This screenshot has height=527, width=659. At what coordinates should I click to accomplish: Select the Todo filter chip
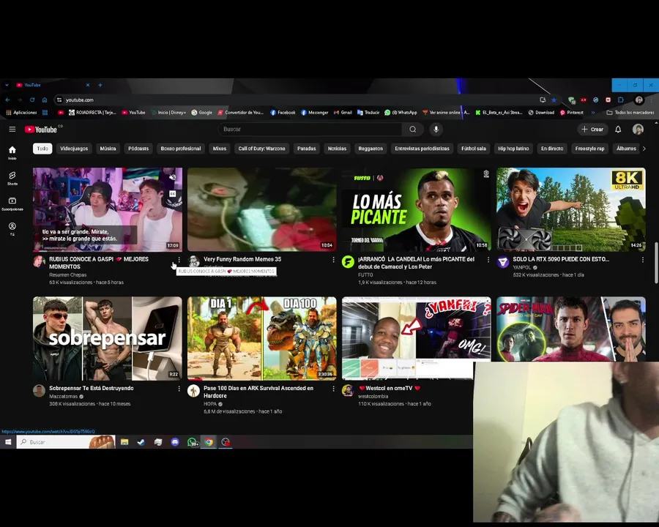[42, 149]
